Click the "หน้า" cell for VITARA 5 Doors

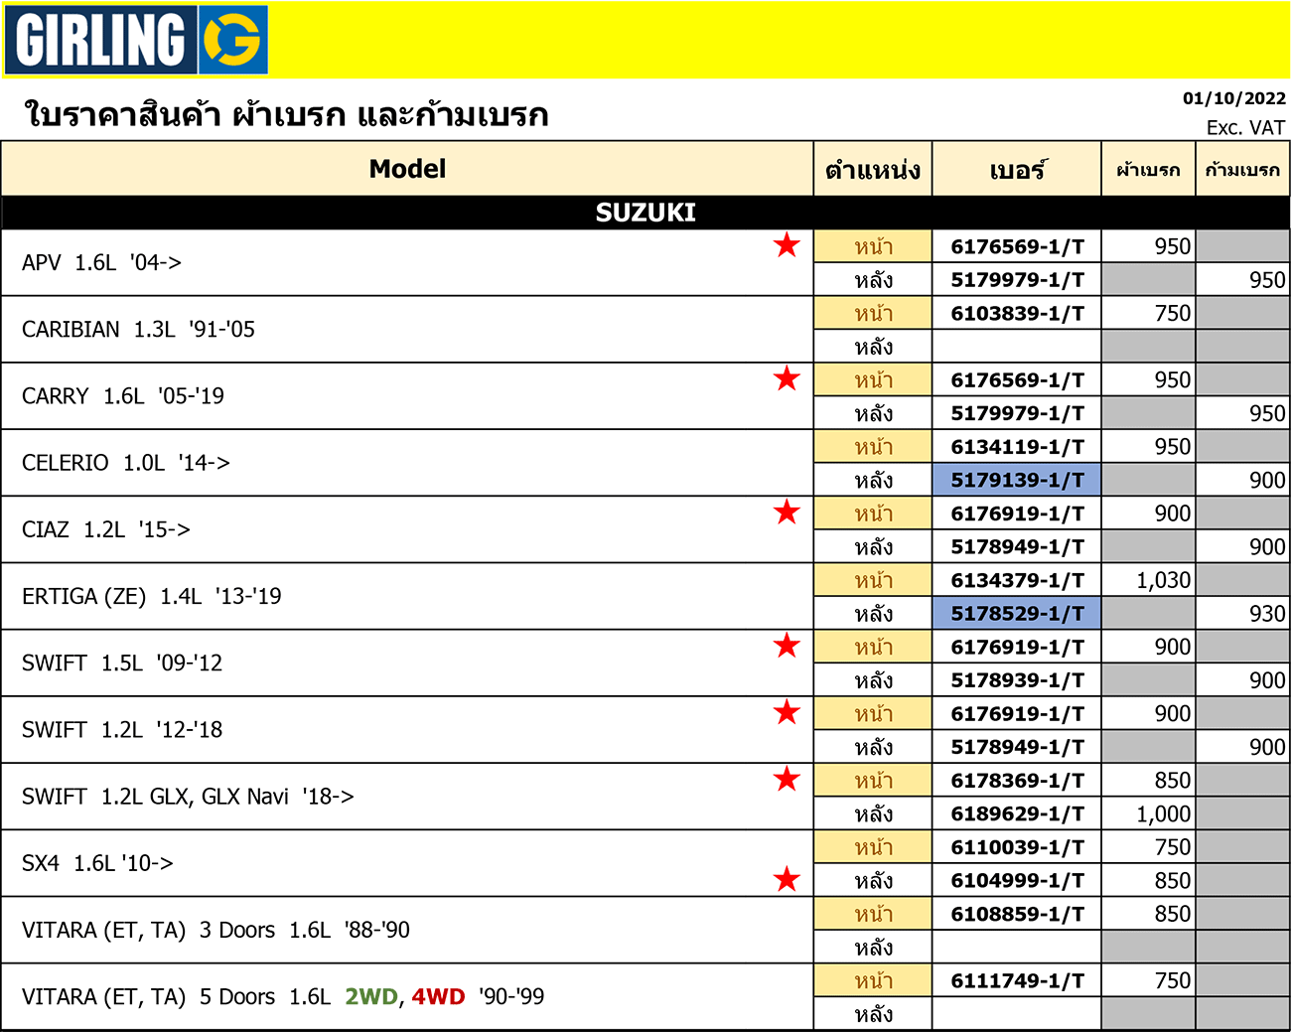(873, 980)
